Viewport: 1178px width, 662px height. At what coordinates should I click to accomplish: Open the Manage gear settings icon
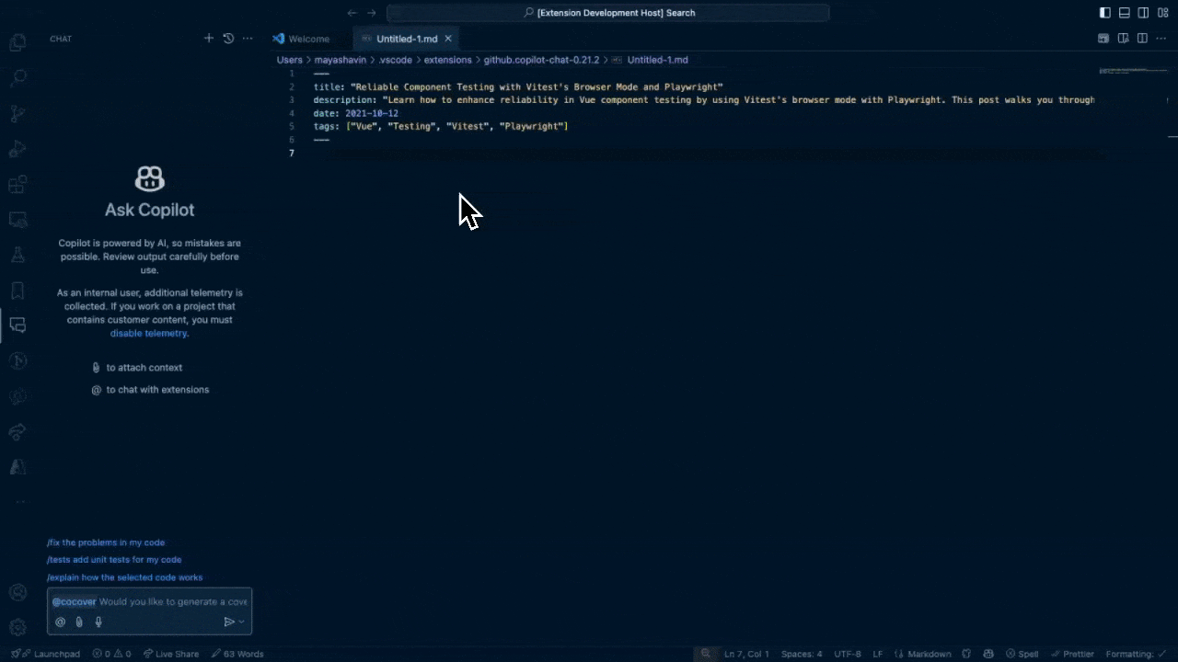(x=17, y=627)
